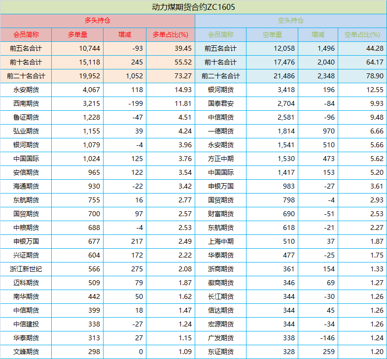This screenshot has width=387, height=359.
Task: Select 文峰期货's volume 298
Action: 94,352
